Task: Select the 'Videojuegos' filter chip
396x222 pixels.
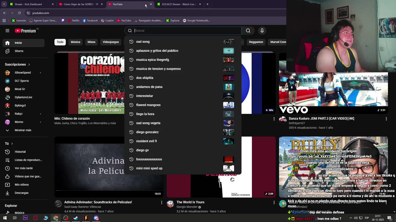Action: point(111,42)
